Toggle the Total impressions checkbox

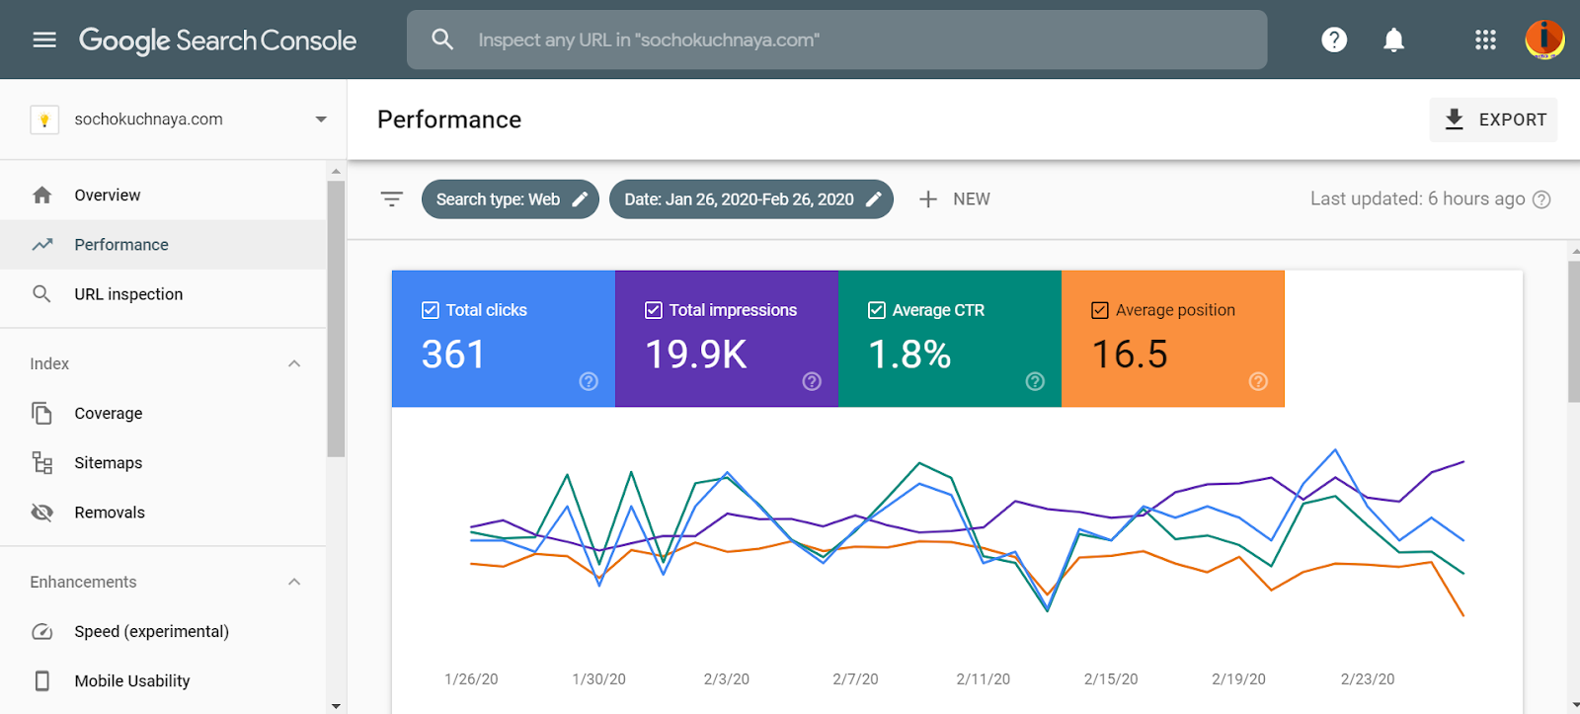pos(654,310)
